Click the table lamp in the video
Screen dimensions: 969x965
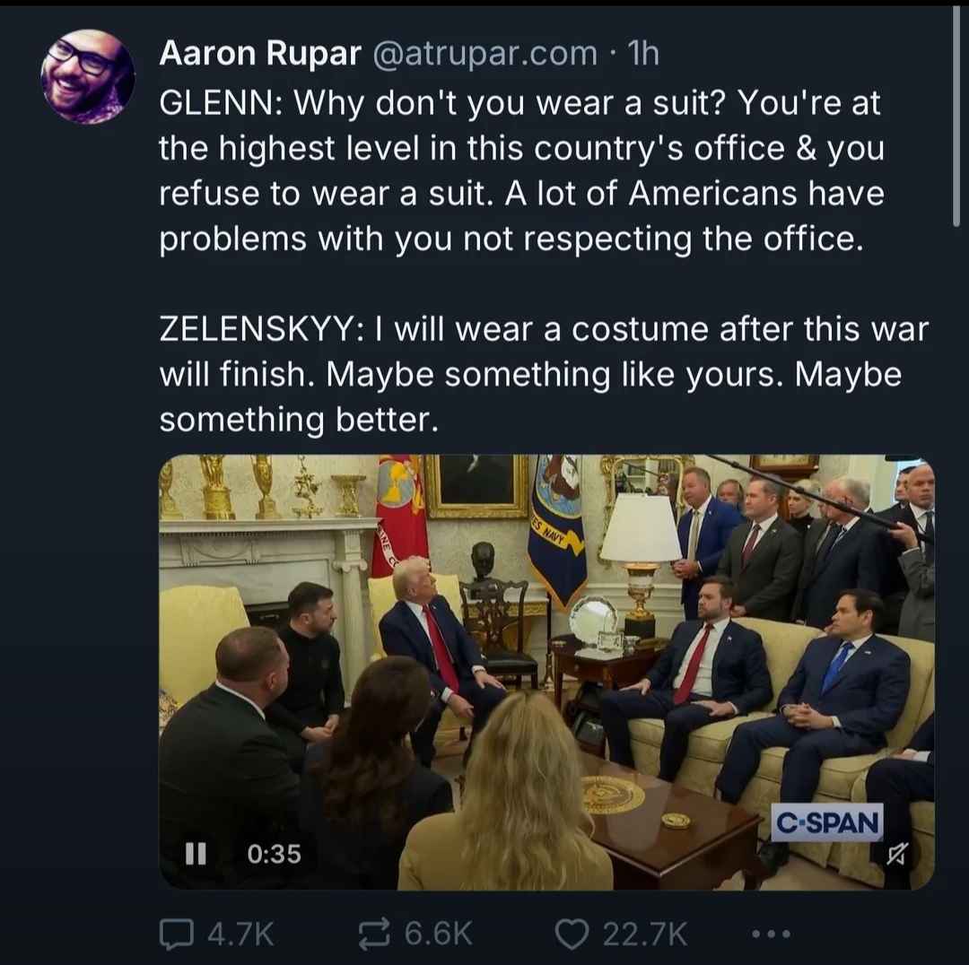click(640, 554)
